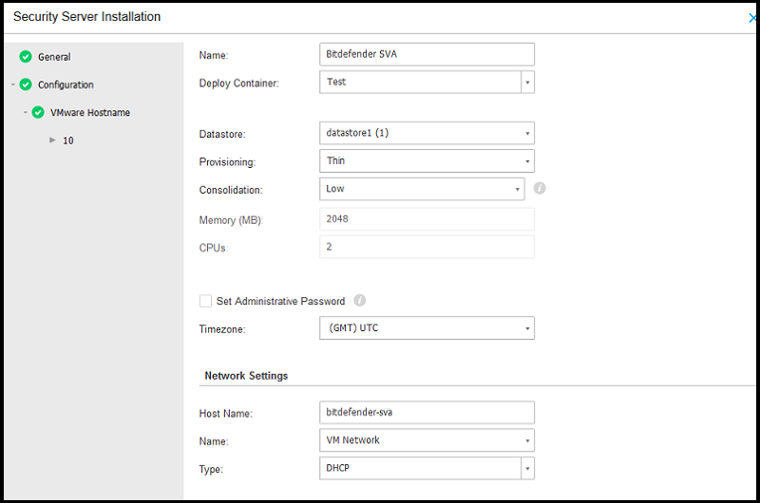The height and width of the screenshot is (503, 760).
Task: Open the Timezone dropdown
Action: coord(527,328)
